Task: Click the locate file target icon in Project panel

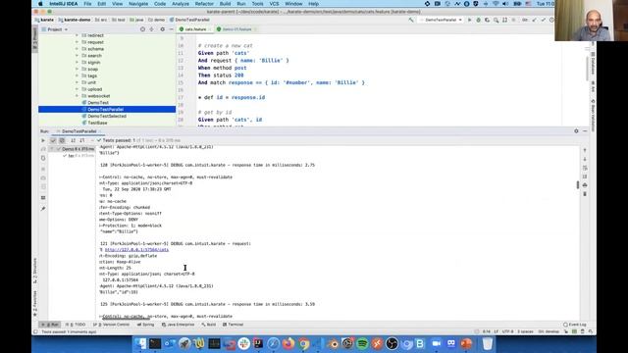Action: click(x=142, y=29)
